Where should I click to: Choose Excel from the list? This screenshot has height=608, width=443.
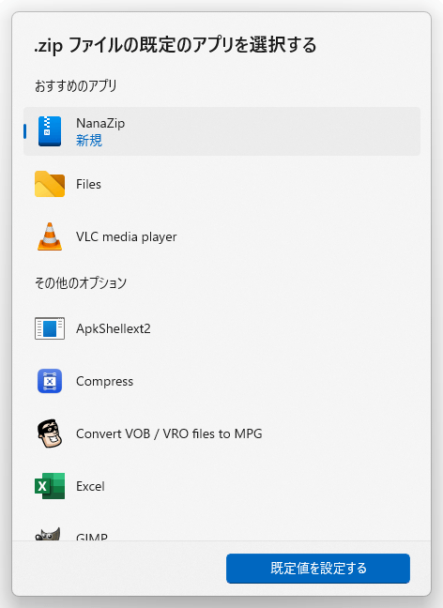point(221,486)
